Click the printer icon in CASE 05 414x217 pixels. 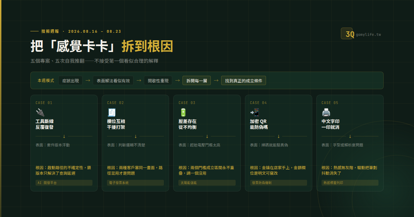click(x=326, y=112)
